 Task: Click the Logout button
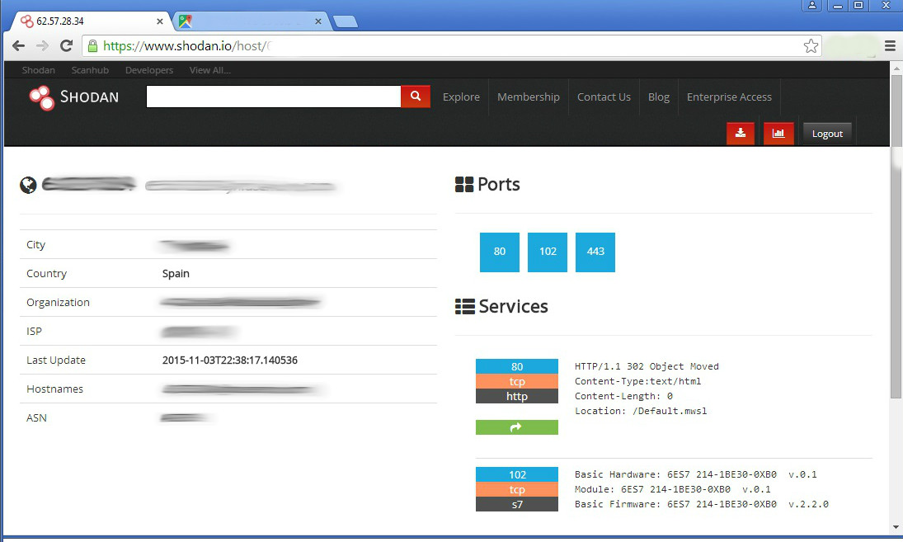pyautogui.click(x=827, y=134)
